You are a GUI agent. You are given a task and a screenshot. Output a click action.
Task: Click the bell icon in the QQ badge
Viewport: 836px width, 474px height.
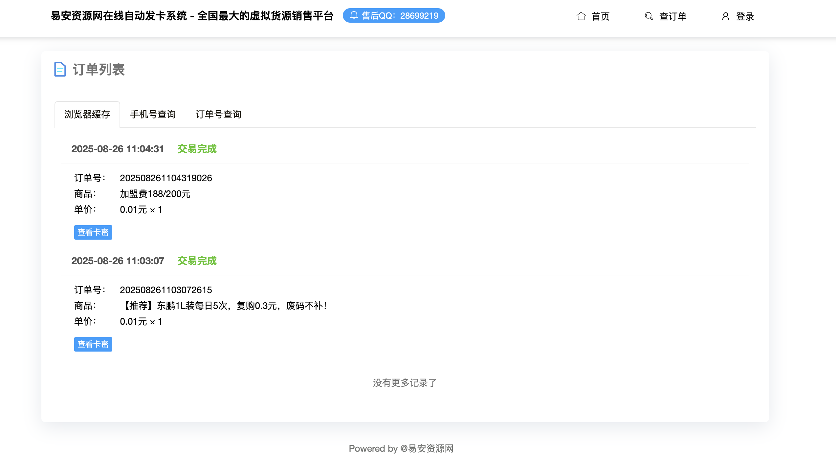(354, 15)
